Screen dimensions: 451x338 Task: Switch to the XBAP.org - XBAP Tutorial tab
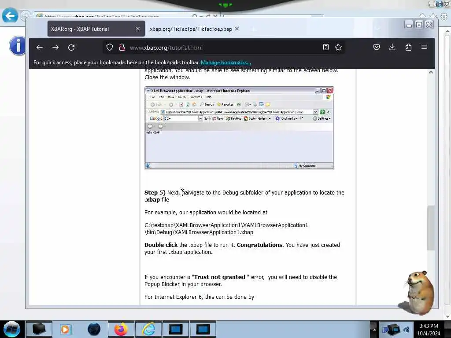[96, 29]
